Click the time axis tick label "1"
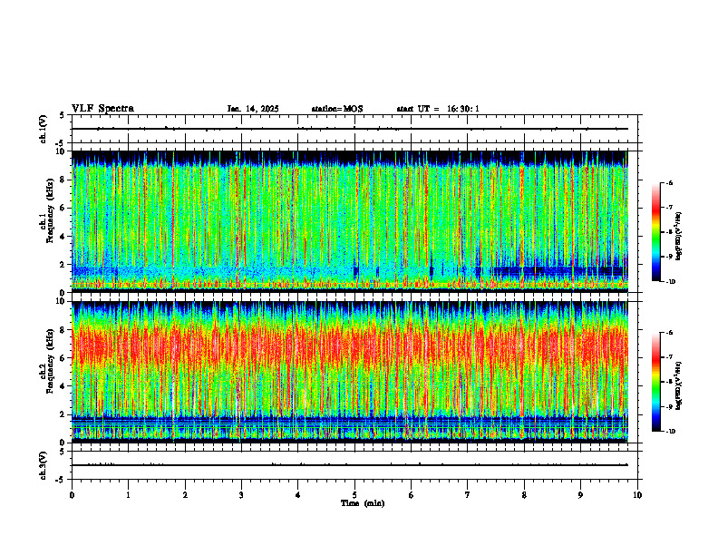718x555 pixels. [x=128, y=495]
